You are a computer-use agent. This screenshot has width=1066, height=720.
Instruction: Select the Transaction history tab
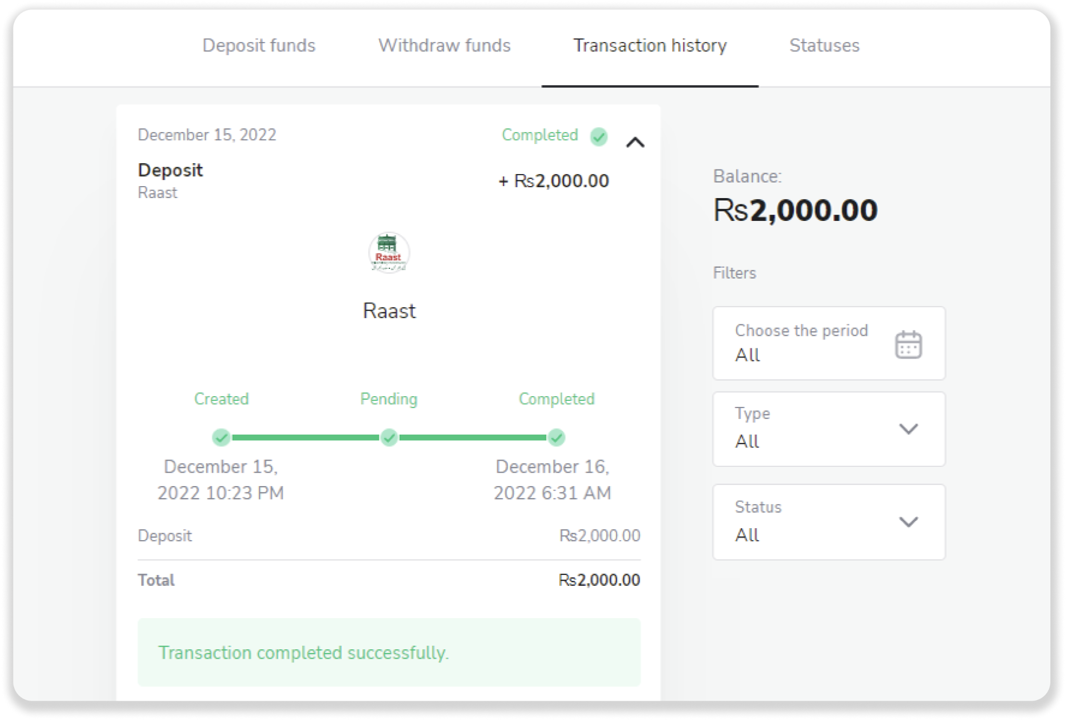coord(650,46)
